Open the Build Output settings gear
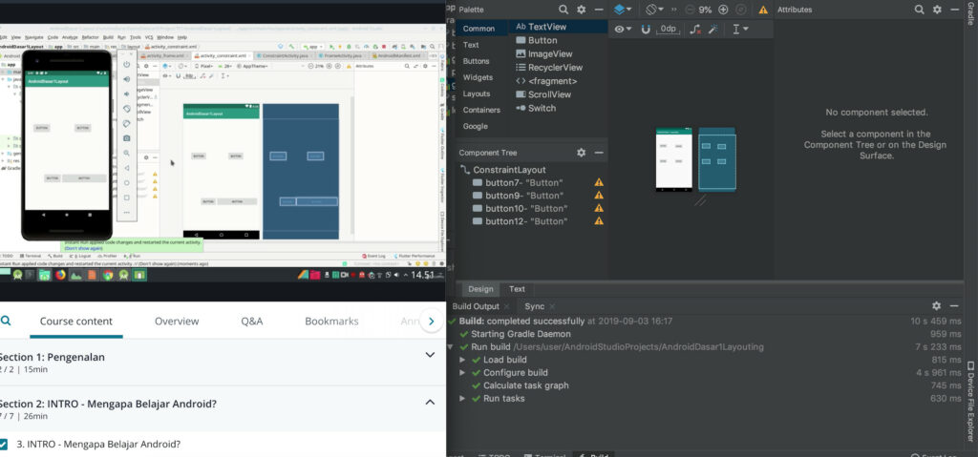Viewport: 978px width, 457px height. [936, 306]
